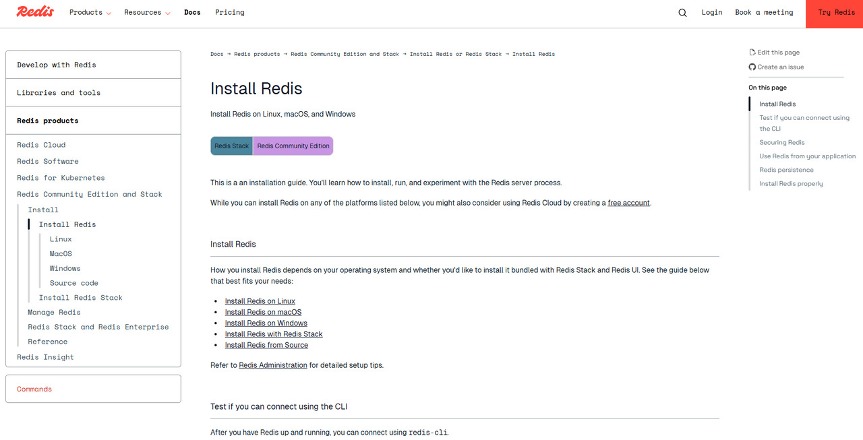863x440 pixels.
Task: Expand the Products dropdown
Action: [x=90, y=12]
